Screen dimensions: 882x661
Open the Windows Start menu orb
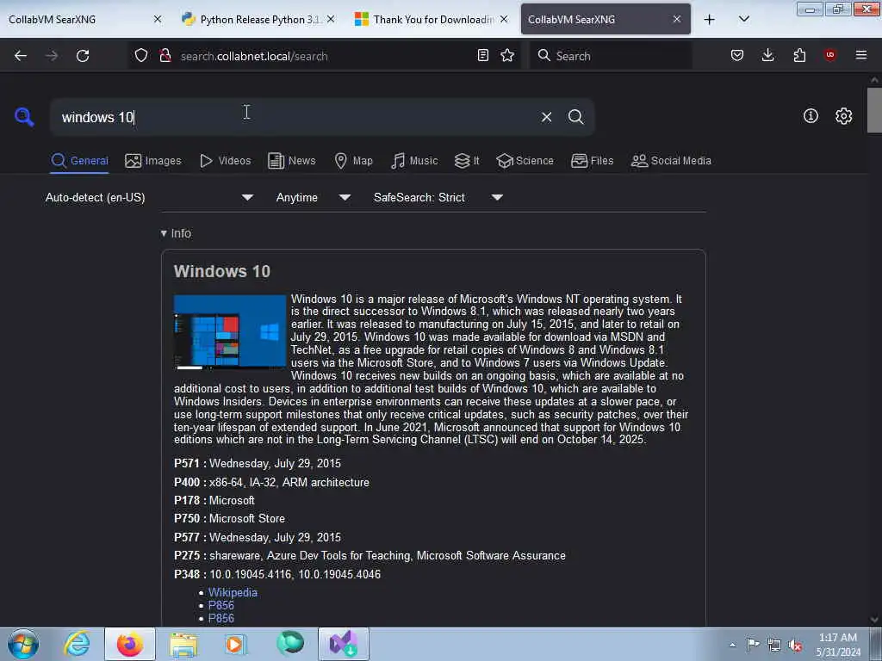pyautogui.click(x=23, y=644)
